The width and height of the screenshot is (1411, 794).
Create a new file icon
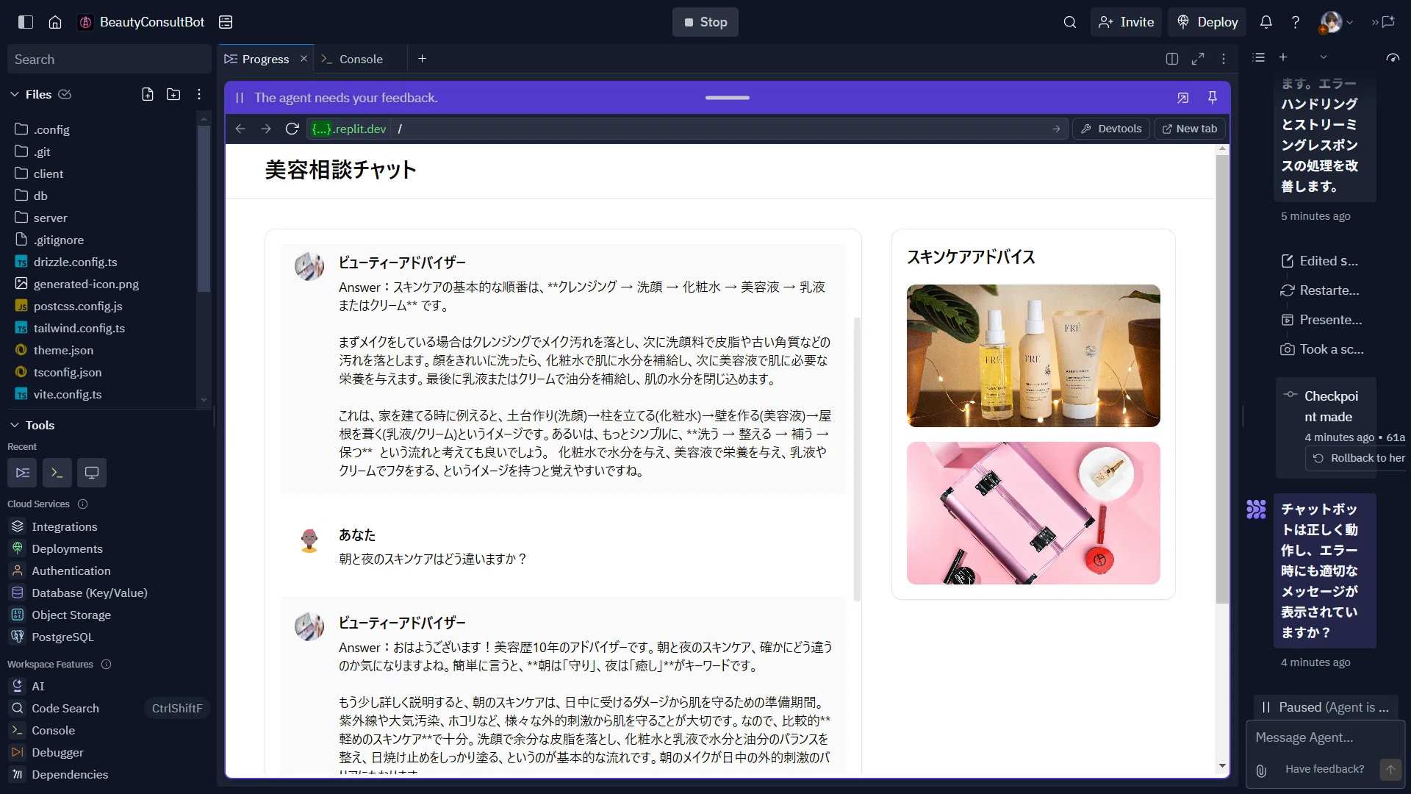148,94
